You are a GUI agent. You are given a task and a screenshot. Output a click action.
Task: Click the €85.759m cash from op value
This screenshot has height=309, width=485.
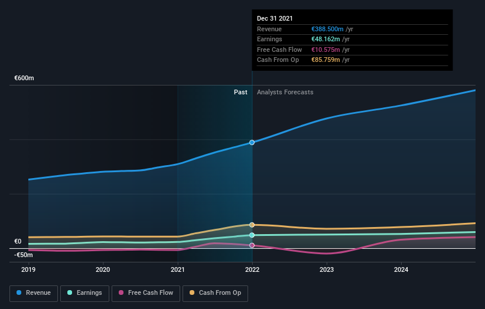(x=325, y=60)
